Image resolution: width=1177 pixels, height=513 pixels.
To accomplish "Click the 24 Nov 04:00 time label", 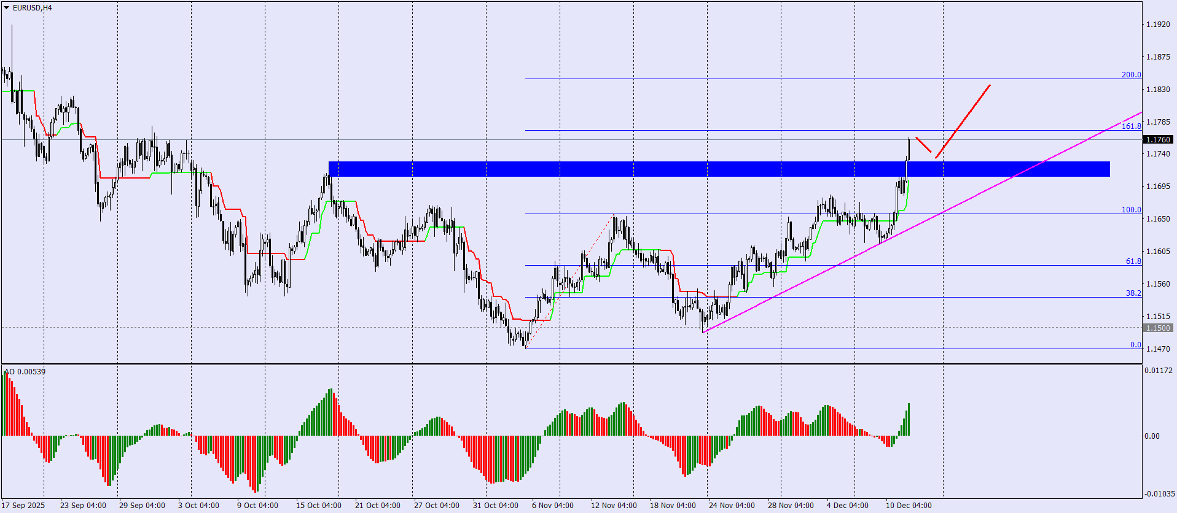I will pyautogui.click(x=732, y=506).
